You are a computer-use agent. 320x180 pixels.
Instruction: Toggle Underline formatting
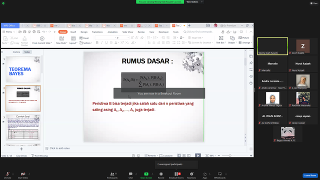pyautogui.click(x=106, y=42)
